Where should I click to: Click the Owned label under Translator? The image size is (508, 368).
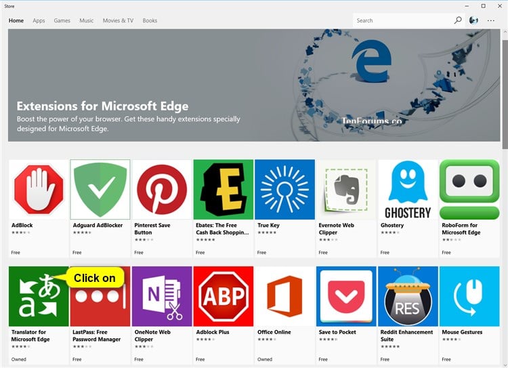pyautogui.click(x=19, y=359)
